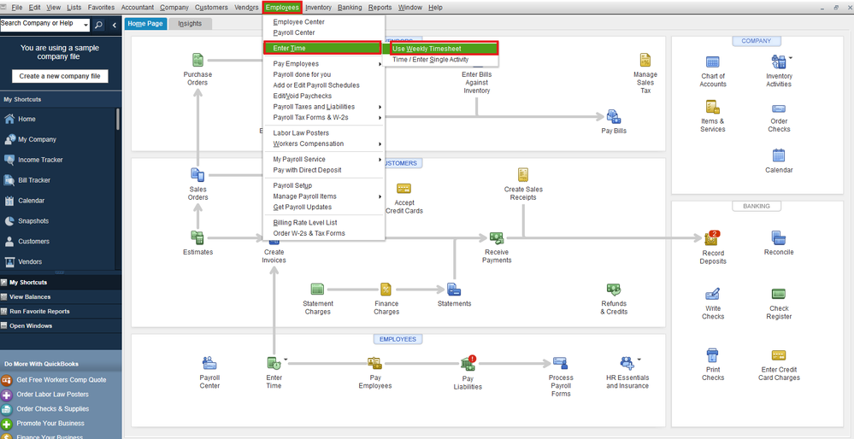854x439 pixels.
Task: Click Order Labor Law Posters link
Action: (52, 395)
